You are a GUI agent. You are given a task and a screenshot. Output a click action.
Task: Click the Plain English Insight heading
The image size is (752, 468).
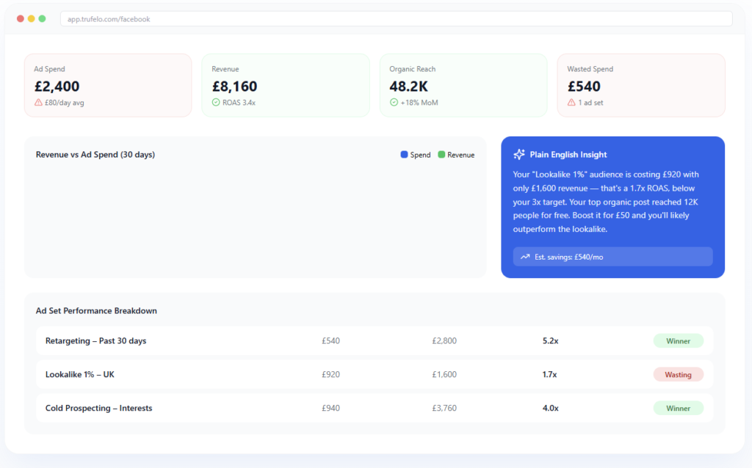click(568, 154)
